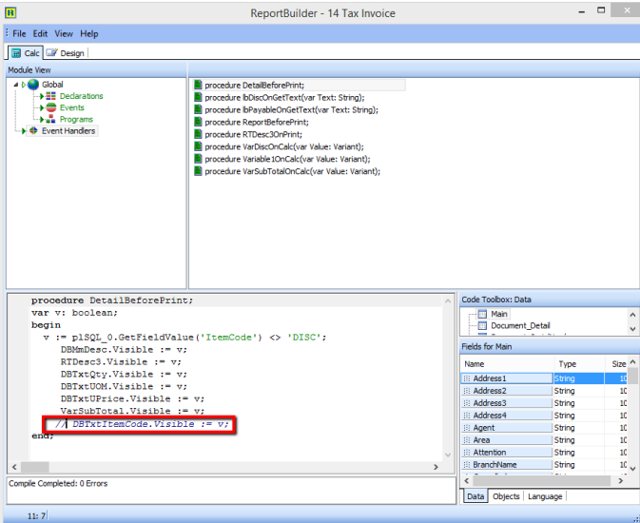640x523 pixels.
Task: Select the Declarations node icon
Action: coord(51,96)
